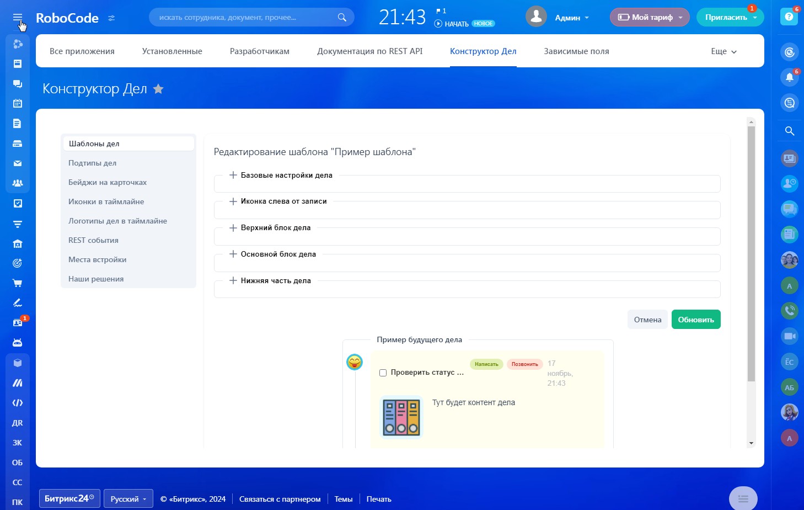Image resolution: width=804 pixels, height=510 pixels.
Task: Click the notifications bell icon
Action: pos(789,77)
